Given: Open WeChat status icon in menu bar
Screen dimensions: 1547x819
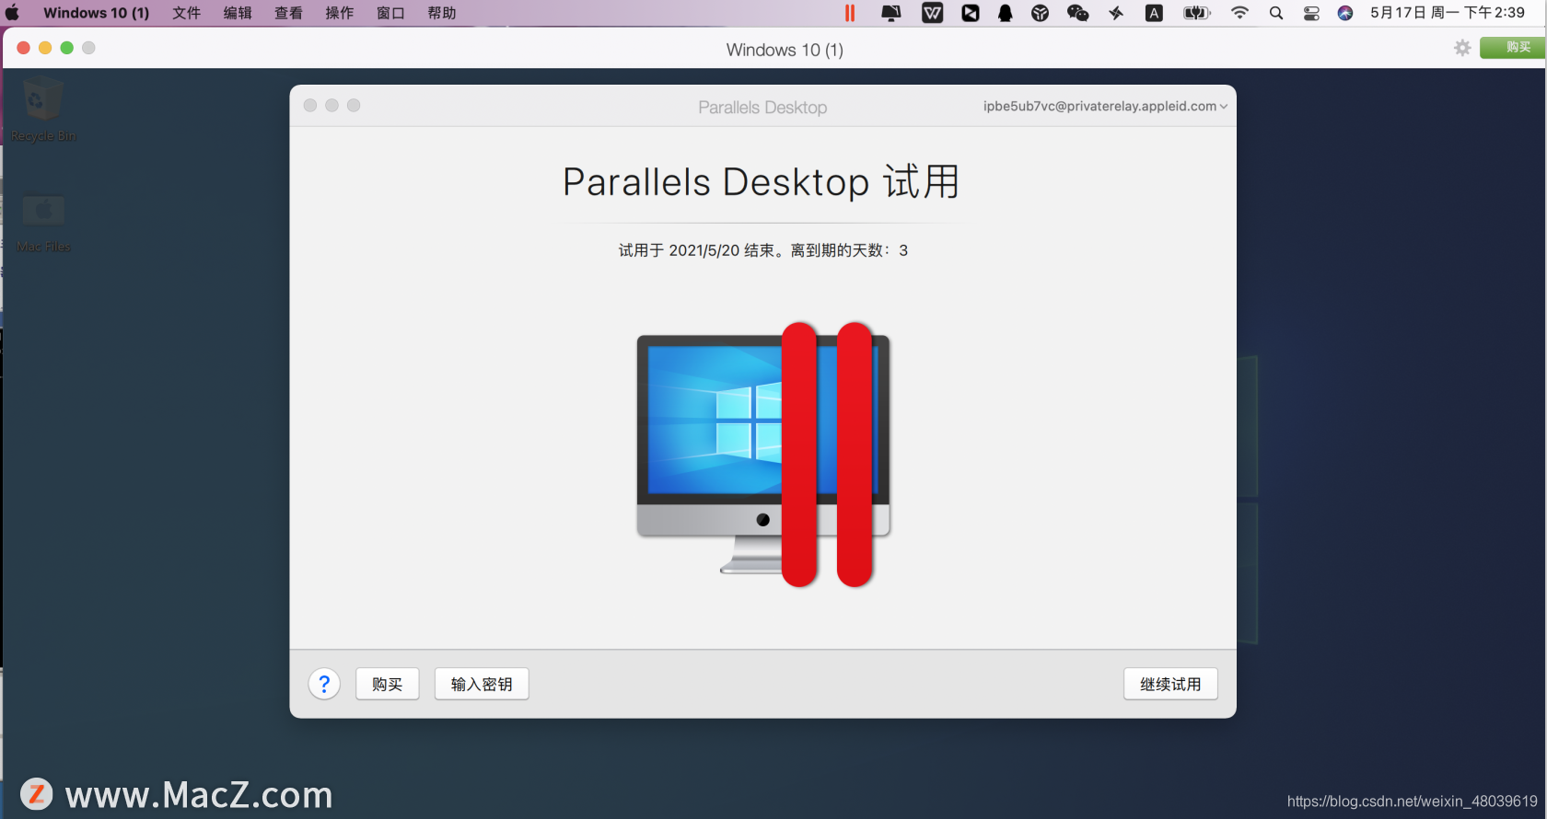Looking at the screenshot, I should click(1077, 13).
